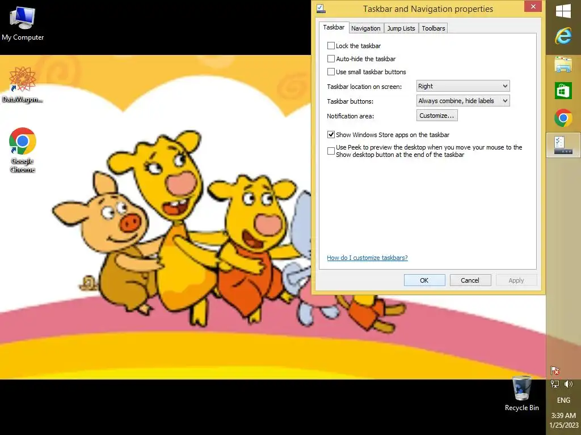This screenshot has height=435, width=581.
Task: Enable Lock the taskbar checkbox
Action: 331,45
